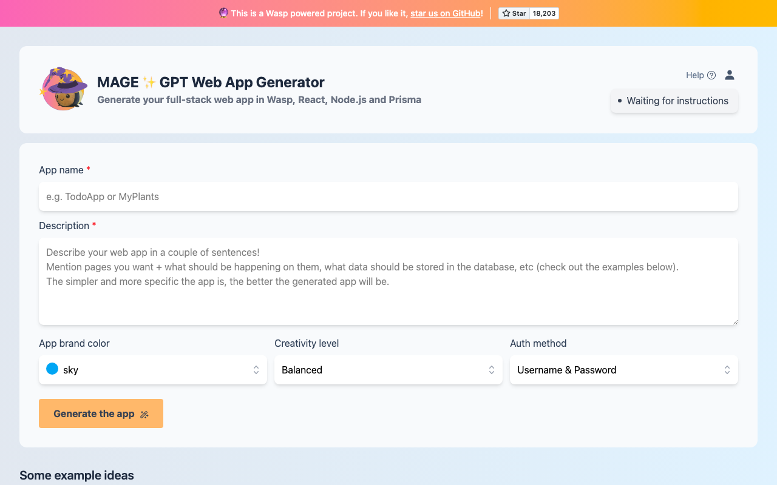Screen dimensions: 777x485
Task: Click the sky blue color circle
Action: coord(52,369)
